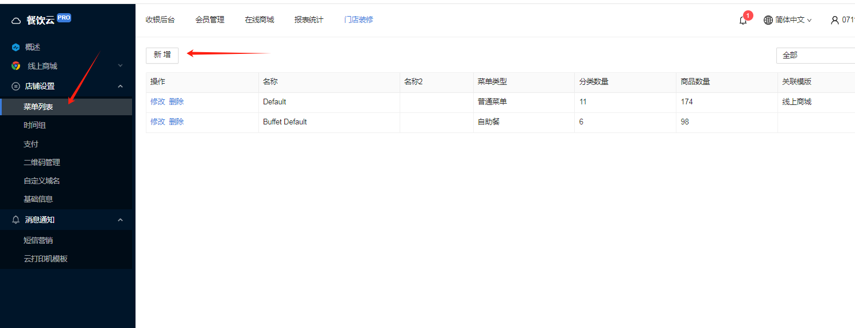This screenshot has width=855, height=328.
Task: Click the 新增 button
Action: coord(162,55)
